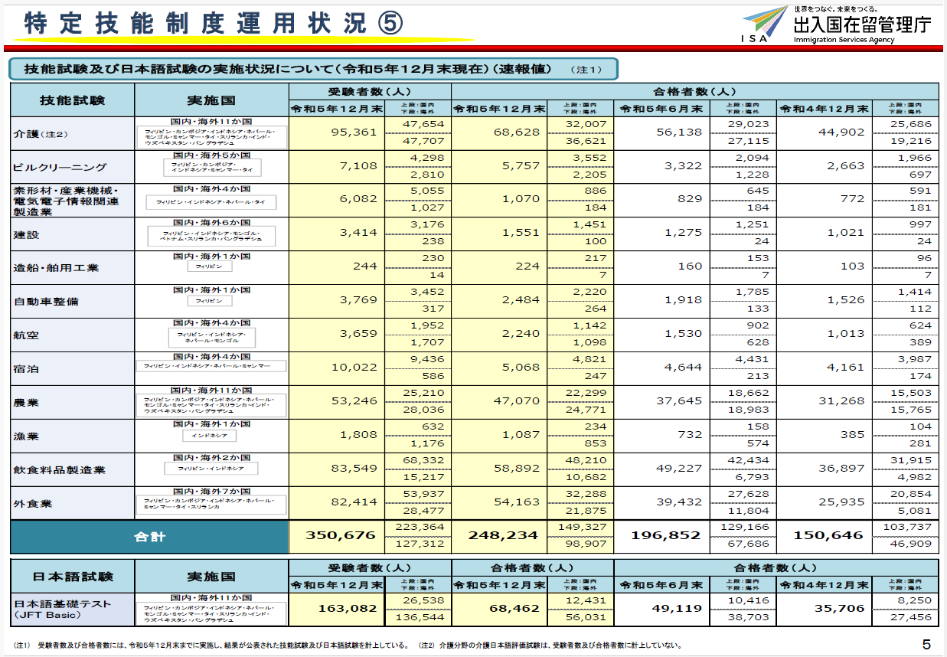Click the total passer count 248,234
Image resolution: width=947 pixels, height=657 pixels.
tap(502, 535)
